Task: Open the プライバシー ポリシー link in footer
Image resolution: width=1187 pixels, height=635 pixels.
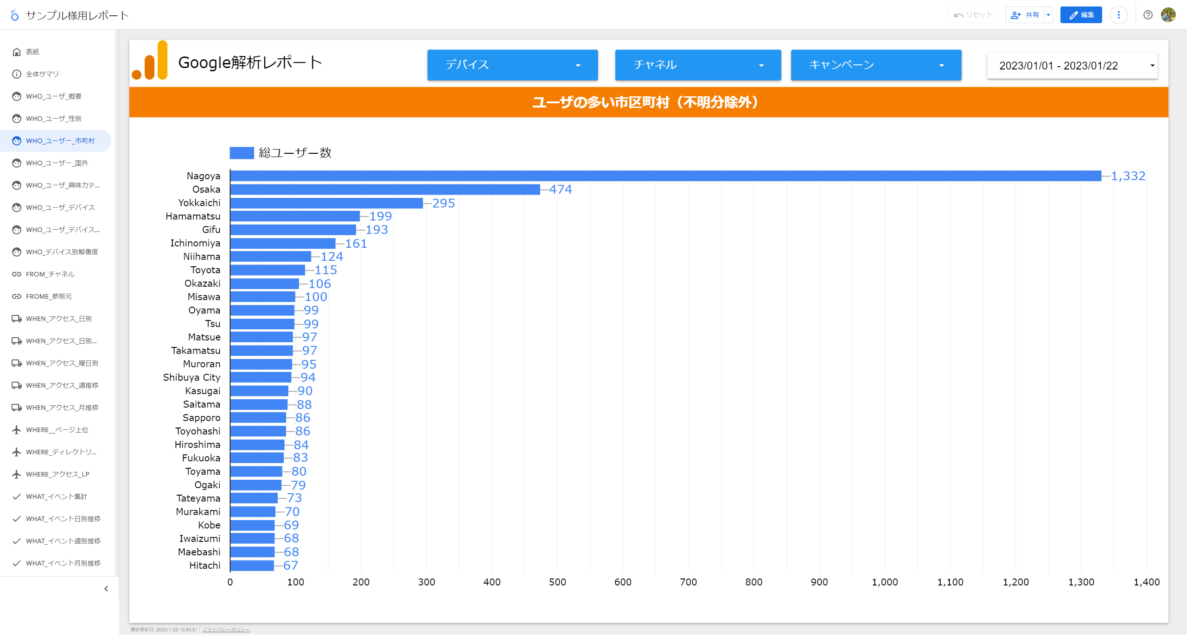Action: [226, 629]
